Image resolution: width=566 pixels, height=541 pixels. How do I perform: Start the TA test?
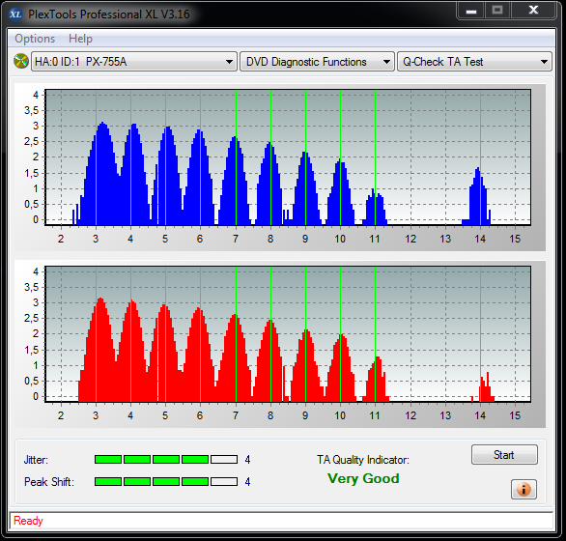tap(504, 455)
